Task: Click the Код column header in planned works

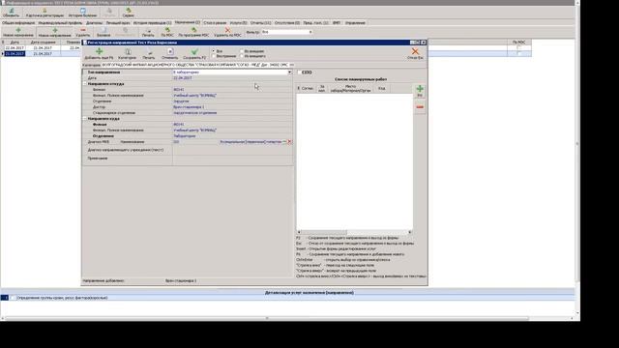Action: (x=381, y=88)
